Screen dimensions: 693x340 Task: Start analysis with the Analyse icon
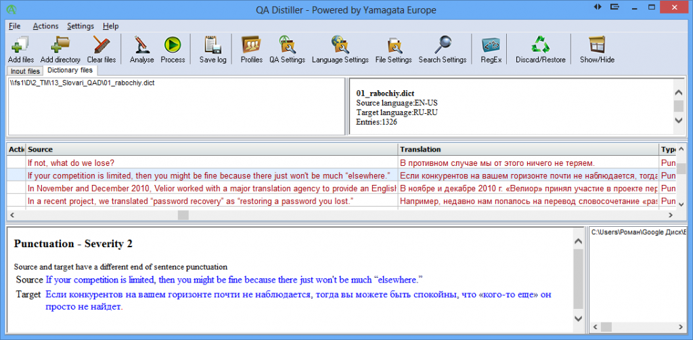(141, 46)
